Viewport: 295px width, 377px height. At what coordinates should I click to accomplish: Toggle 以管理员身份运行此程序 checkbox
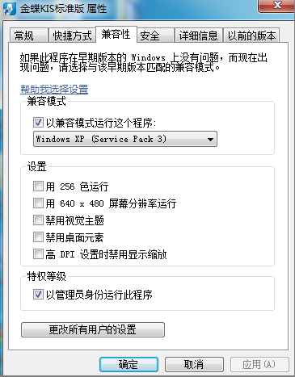(38, 294)
